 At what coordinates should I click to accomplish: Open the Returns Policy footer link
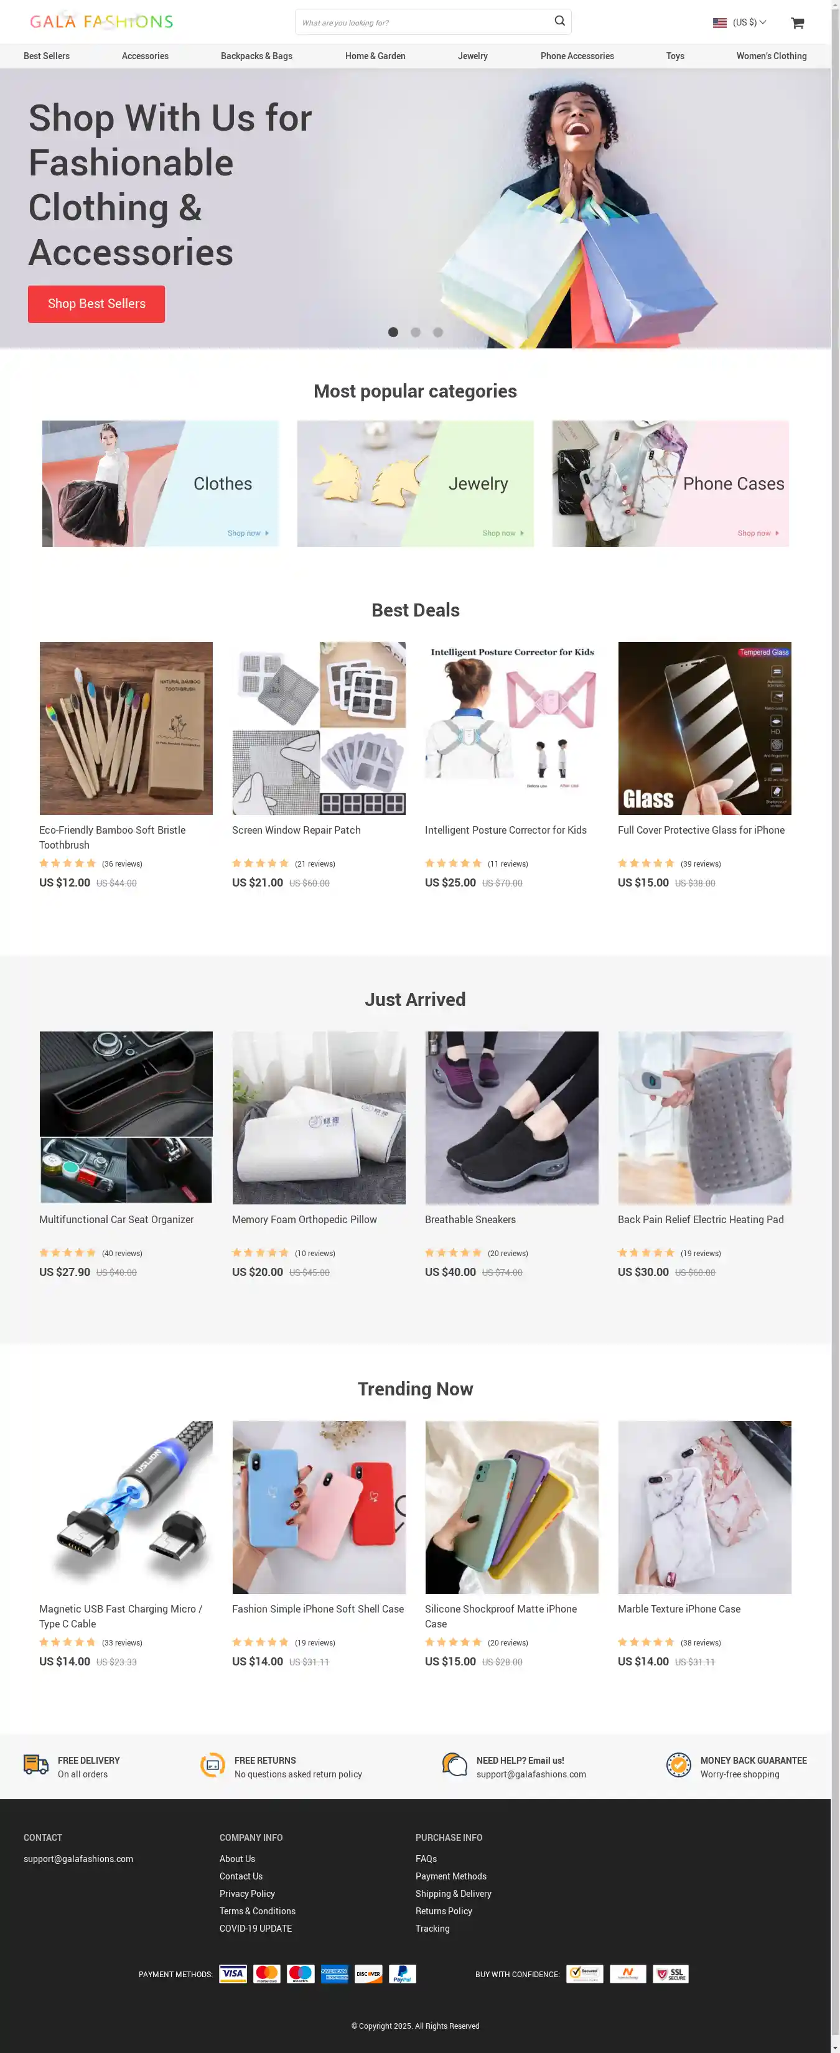pos(444,1911)
